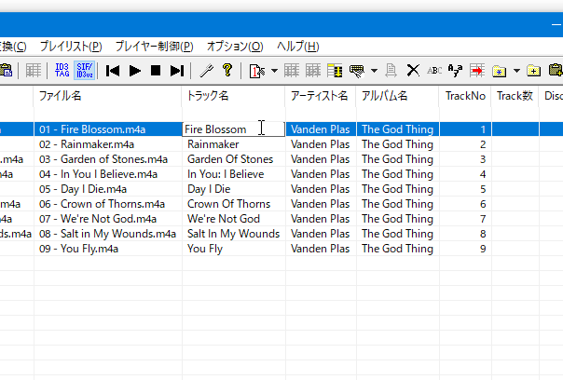Click the A-a character conversion icon
The width and height of the screenshot is (563, 380).
coord(455,71)
